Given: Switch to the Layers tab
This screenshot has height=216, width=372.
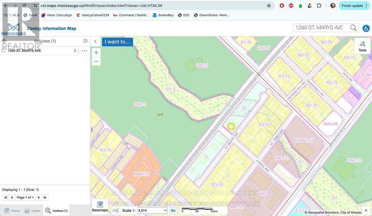Looking at the screenshot, I should pyautogui.click(x=32, y=211).
